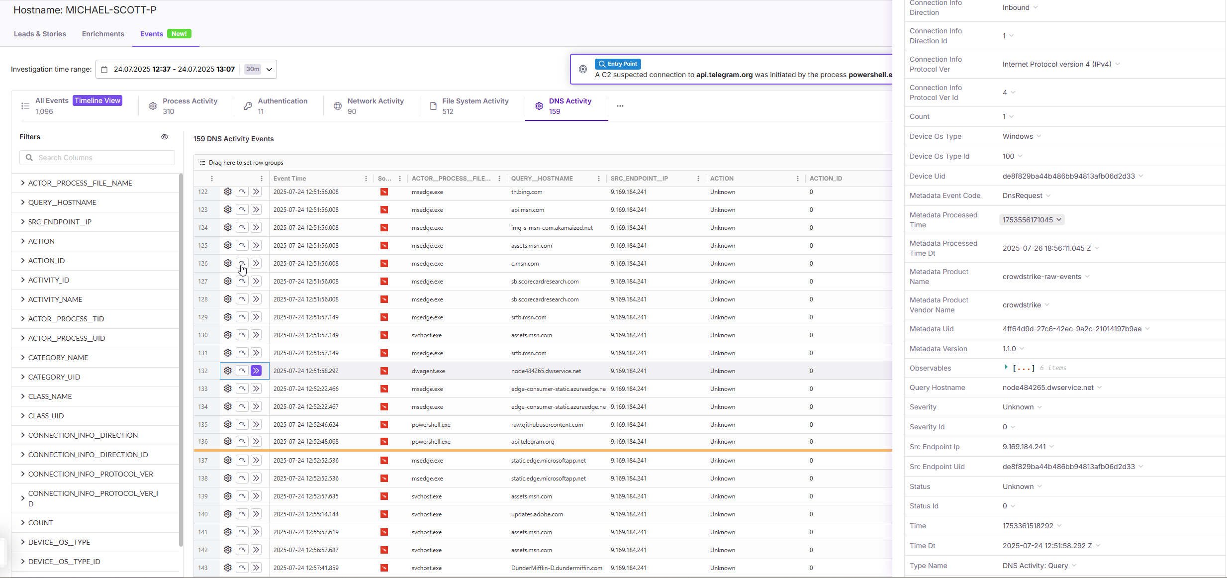Click the calendar icon in the time range picker
Screen dimensions: 1227x578
click(x=104, y=69)
